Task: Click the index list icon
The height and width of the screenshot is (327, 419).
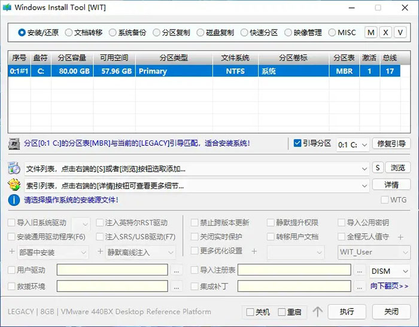Action: (14, 185)
